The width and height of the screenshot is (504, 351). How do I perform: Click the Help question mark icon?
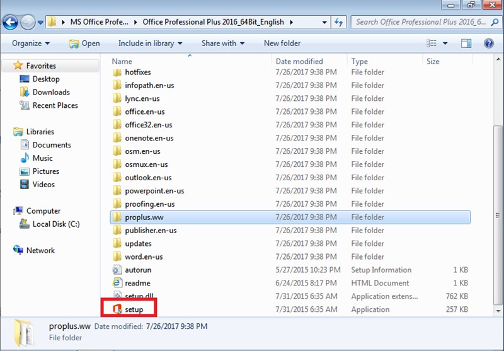coord(488,43)
